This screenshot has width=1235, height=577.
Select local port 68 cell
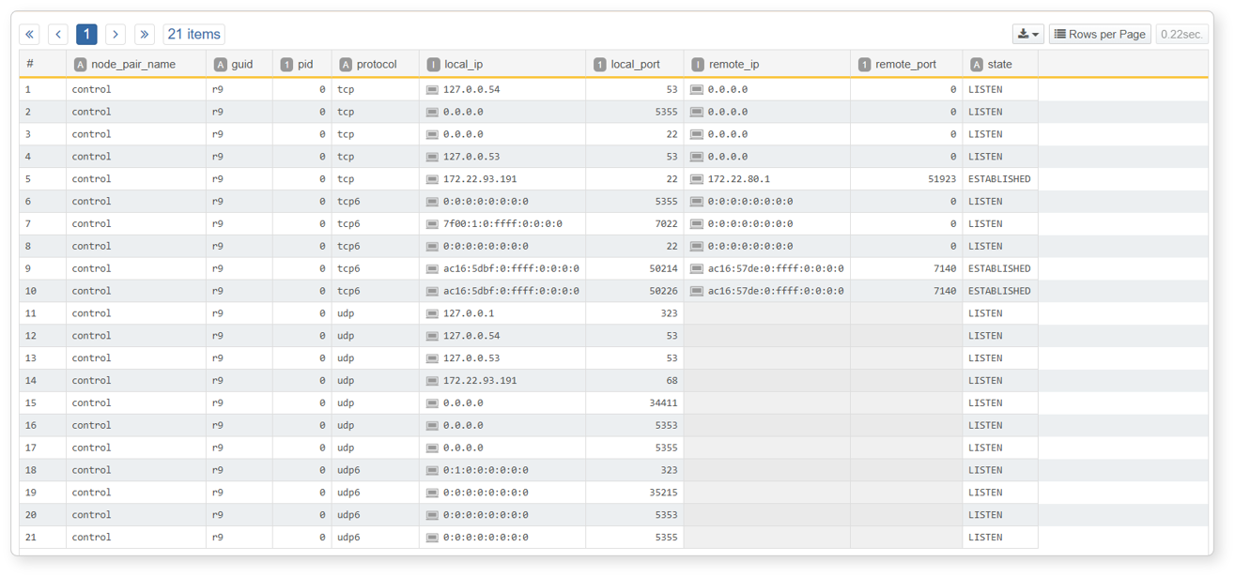click(x=635, y=381)
